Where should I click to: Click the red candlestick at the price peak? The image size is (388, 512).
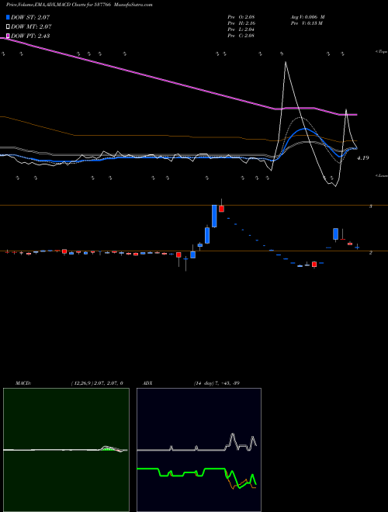[221, 209]
